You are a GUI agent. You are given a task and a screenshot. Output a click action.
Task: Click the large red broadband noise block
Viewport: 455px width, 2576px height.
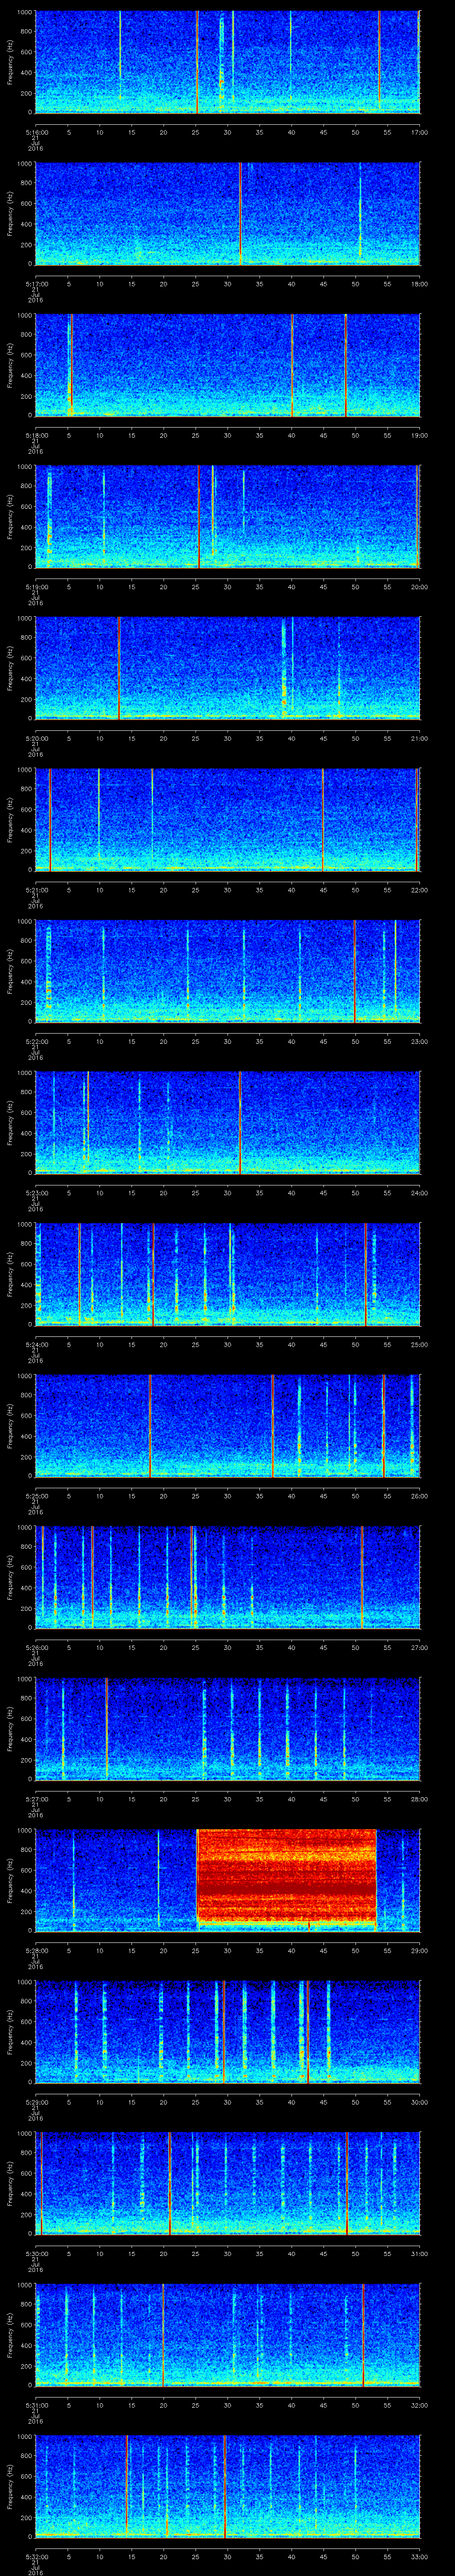pyautogui.click(x=286, y=1878)
